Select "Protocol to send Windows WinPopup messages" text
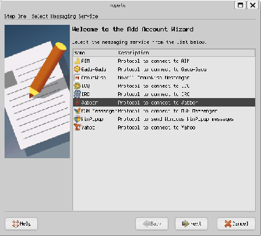The image size is (261, 236). pos(176,119)
